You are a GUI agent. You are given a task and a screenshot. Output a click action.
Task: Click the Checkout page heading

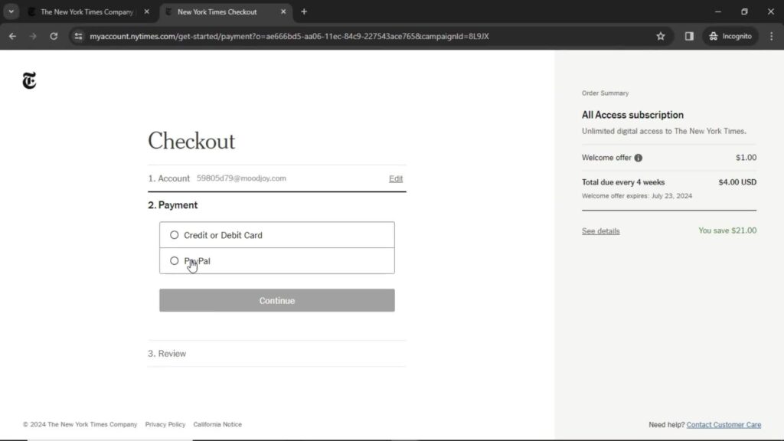(x=191, y=141)
